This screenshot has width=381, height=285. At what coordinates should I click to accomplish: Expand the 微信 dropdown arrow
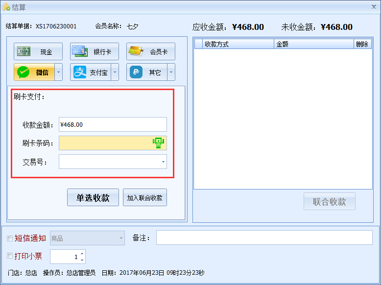tap(58, 72)
